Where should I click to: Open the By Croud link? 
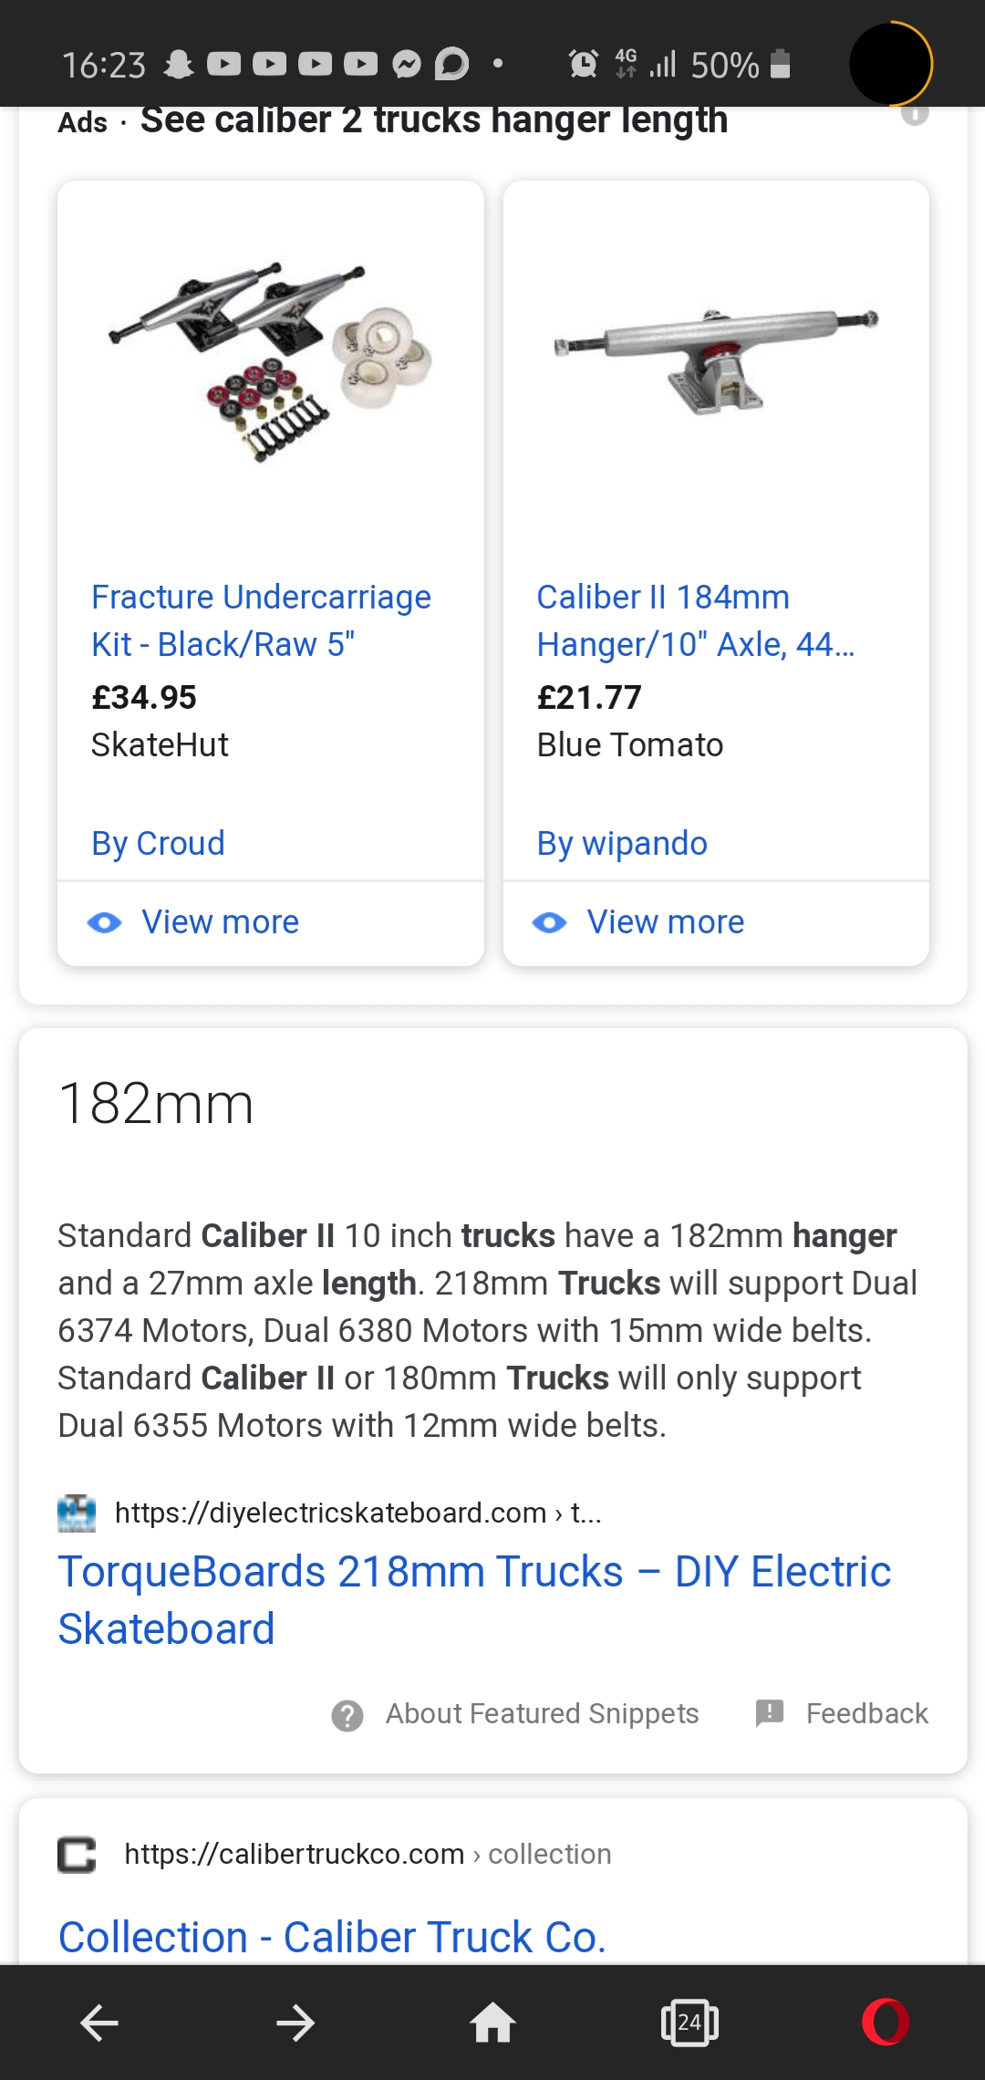click(158, 843)
